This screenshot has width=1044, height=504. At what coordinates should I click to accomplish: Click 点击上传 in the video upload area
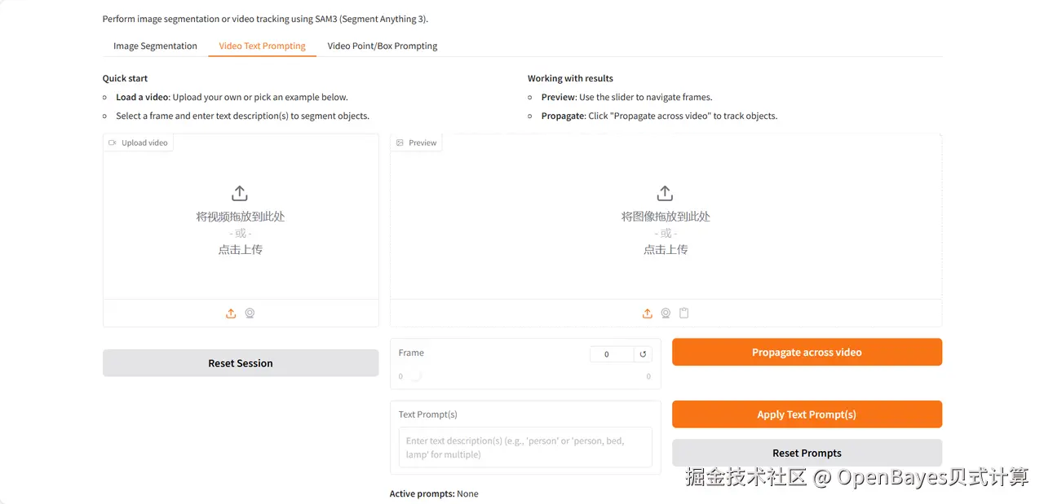point(239,249)
